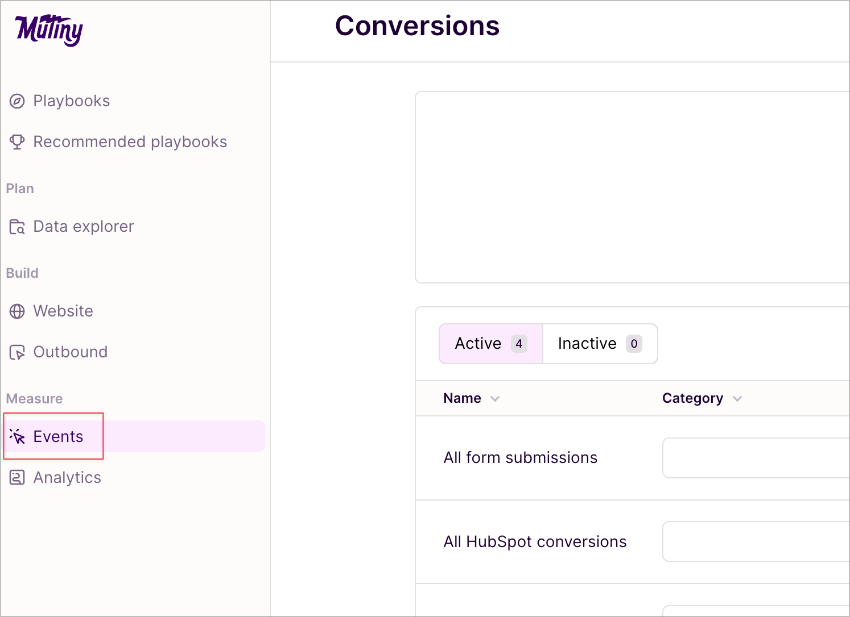Click the Recommended playbooks trophy icon
The width and height of the screenshot is (850, 617).
pyautogui.click(x=17, y=141)
